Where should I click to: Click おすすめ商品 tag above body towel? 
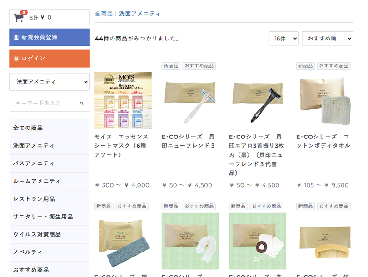click(334, 66)
